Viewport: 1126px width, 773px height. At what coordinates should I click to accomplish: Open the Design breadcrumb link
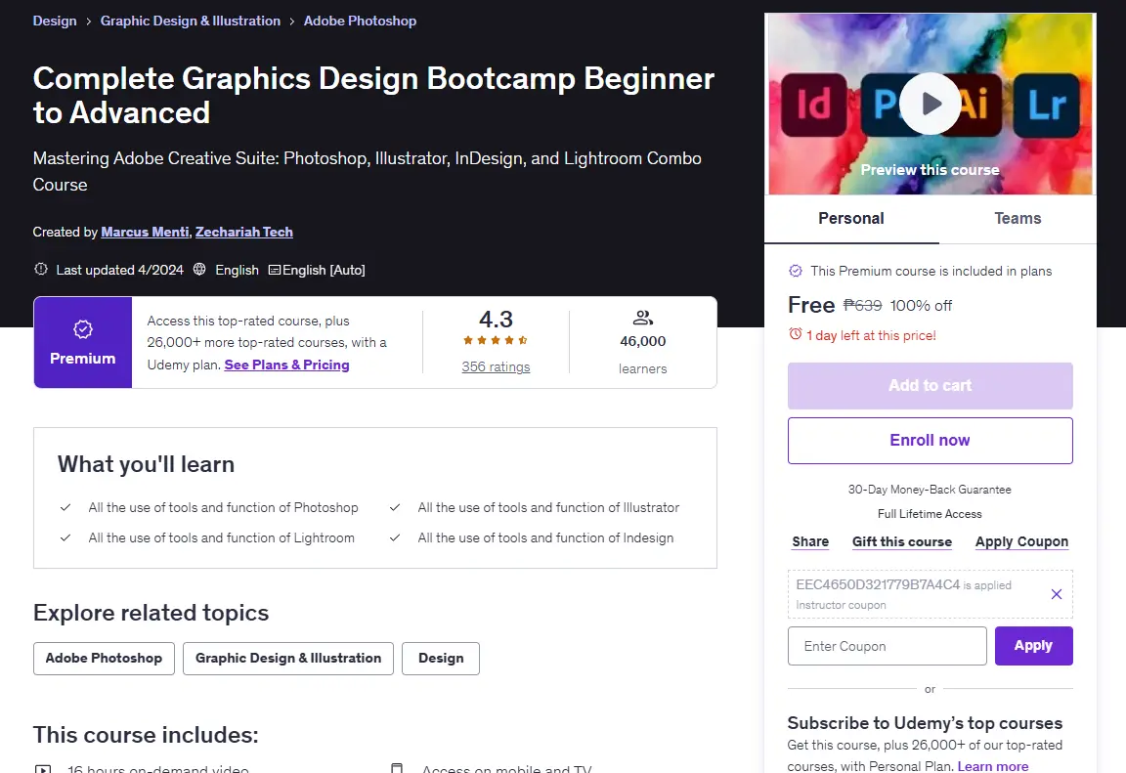[55, 21]
